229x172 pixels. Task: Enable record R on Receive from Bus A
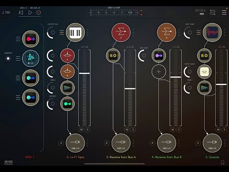(x=107, y=143)
